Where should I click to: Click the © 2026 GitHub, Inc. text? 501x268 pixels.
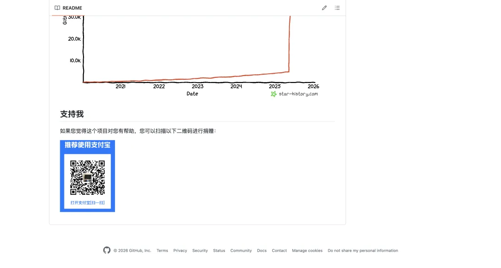[x=132, y=250]
